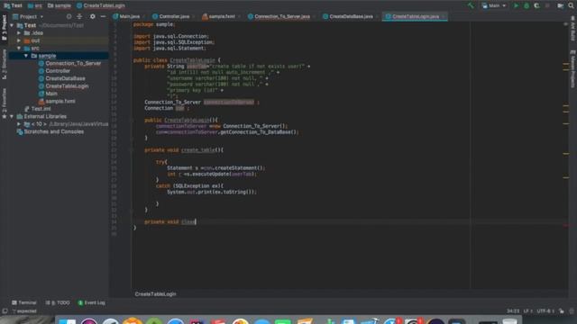Open the TODO tool window
Image resolution: width=577 pixels, height=324 pixels.
pyautogui.click(x=58, y=302)
